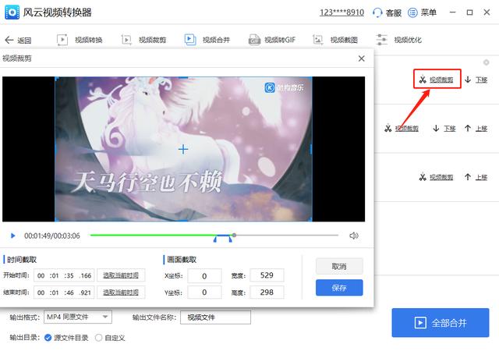
Task: Switch to the 视频裁剪 tab
Action: click(x=126, y=40)
